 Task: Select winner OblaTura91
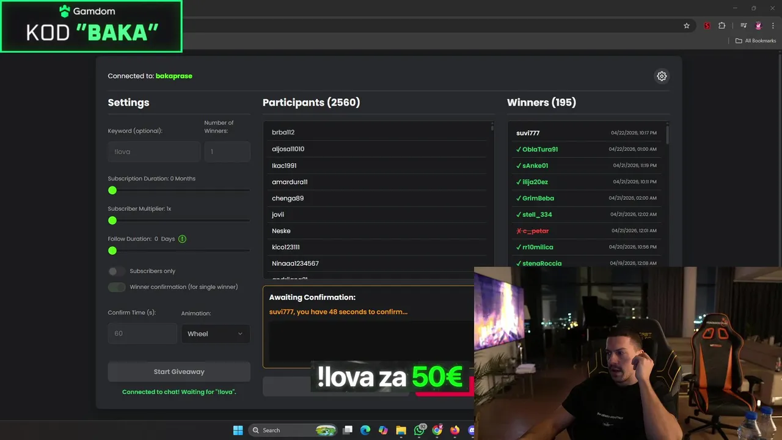pos(586,149)
